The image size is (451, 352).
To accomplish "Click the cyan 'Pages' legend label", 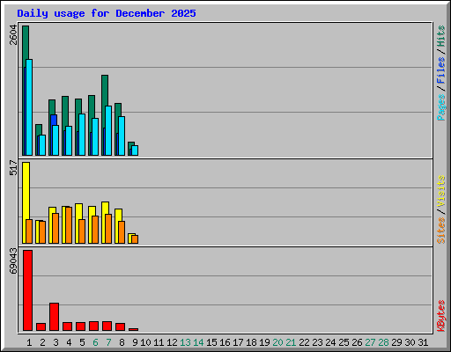I will pyautogui.click(x=440, y=107).
